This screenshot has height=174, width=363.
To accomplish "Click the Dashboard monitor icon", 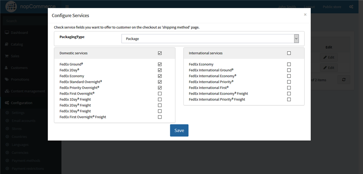I will [x=7, y=33].
